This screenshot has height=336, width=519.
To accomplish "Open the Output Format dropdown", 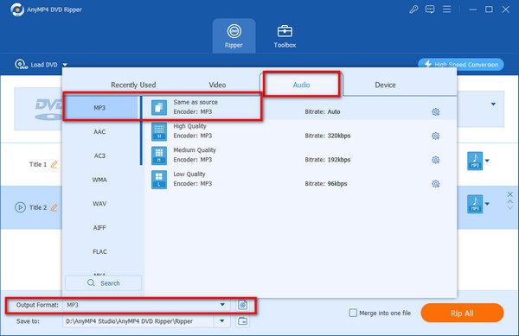I will [222, 305].
